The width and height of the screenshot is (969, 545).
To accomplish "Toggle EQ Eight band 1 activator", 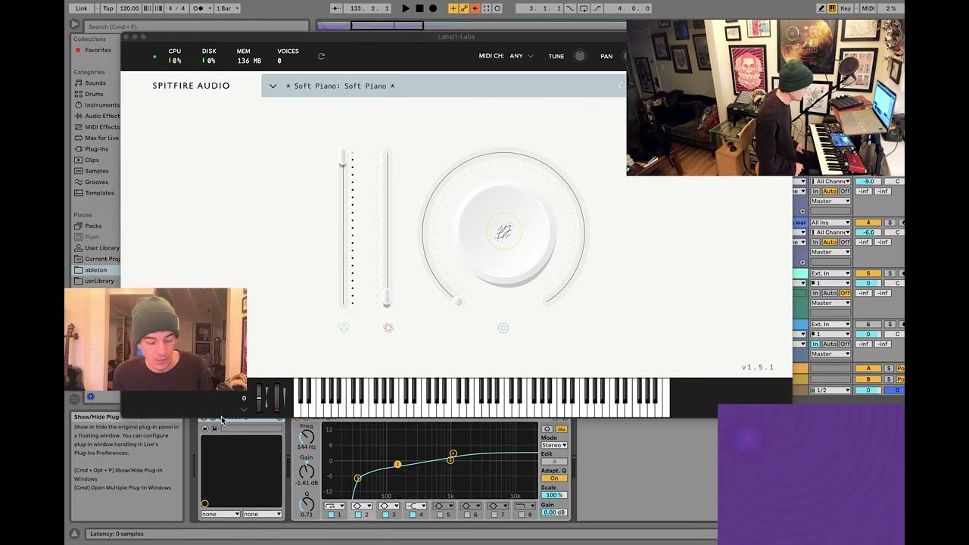I will click(x=331, y=515).
